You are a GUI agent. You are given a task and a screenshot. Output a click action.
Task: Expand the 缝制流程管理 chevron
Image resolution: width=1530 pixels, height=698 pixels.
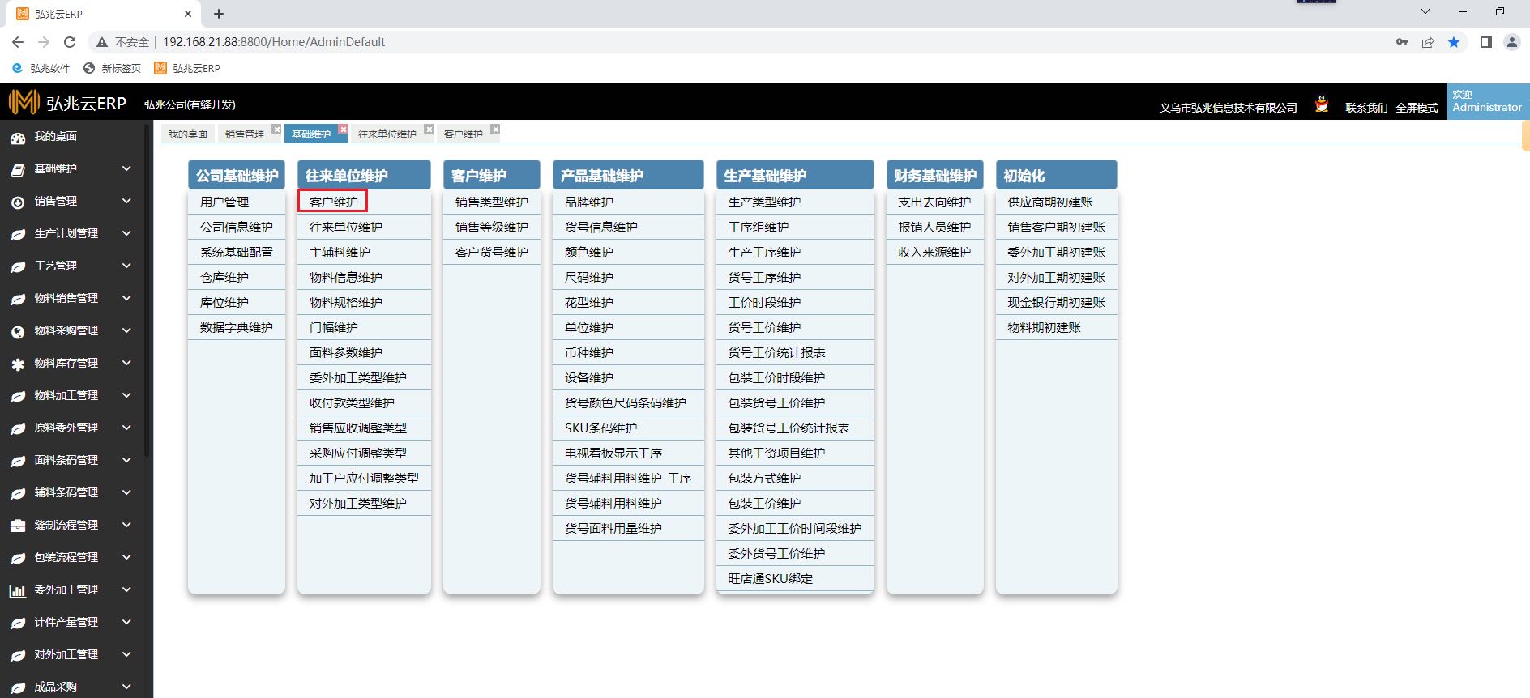(126, 525)
